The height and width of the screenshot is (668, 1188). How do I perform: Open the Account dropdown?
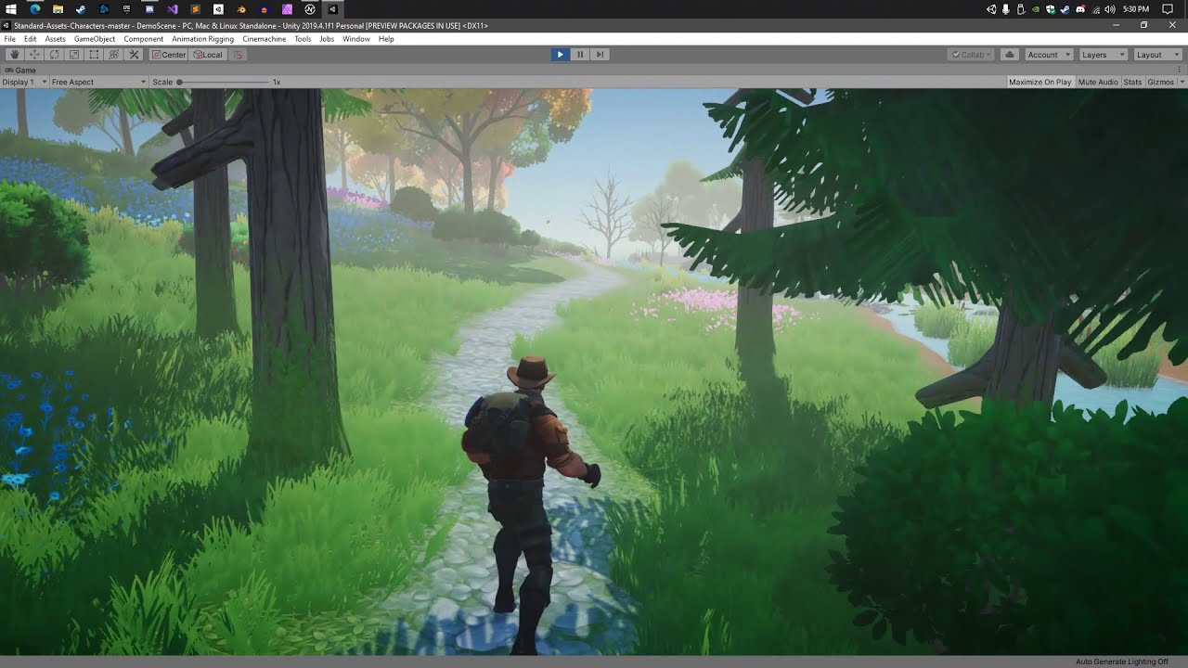coord(1049,55)
